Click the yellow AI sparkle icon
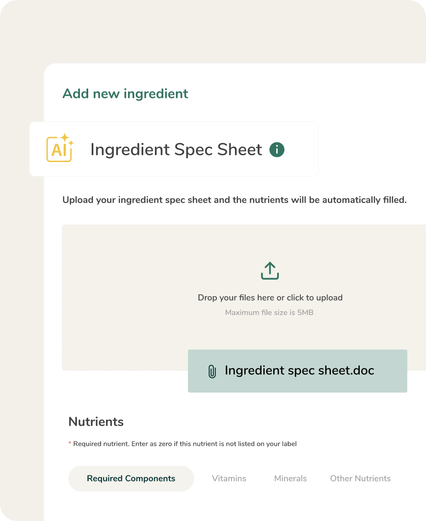 coord(59,147)
